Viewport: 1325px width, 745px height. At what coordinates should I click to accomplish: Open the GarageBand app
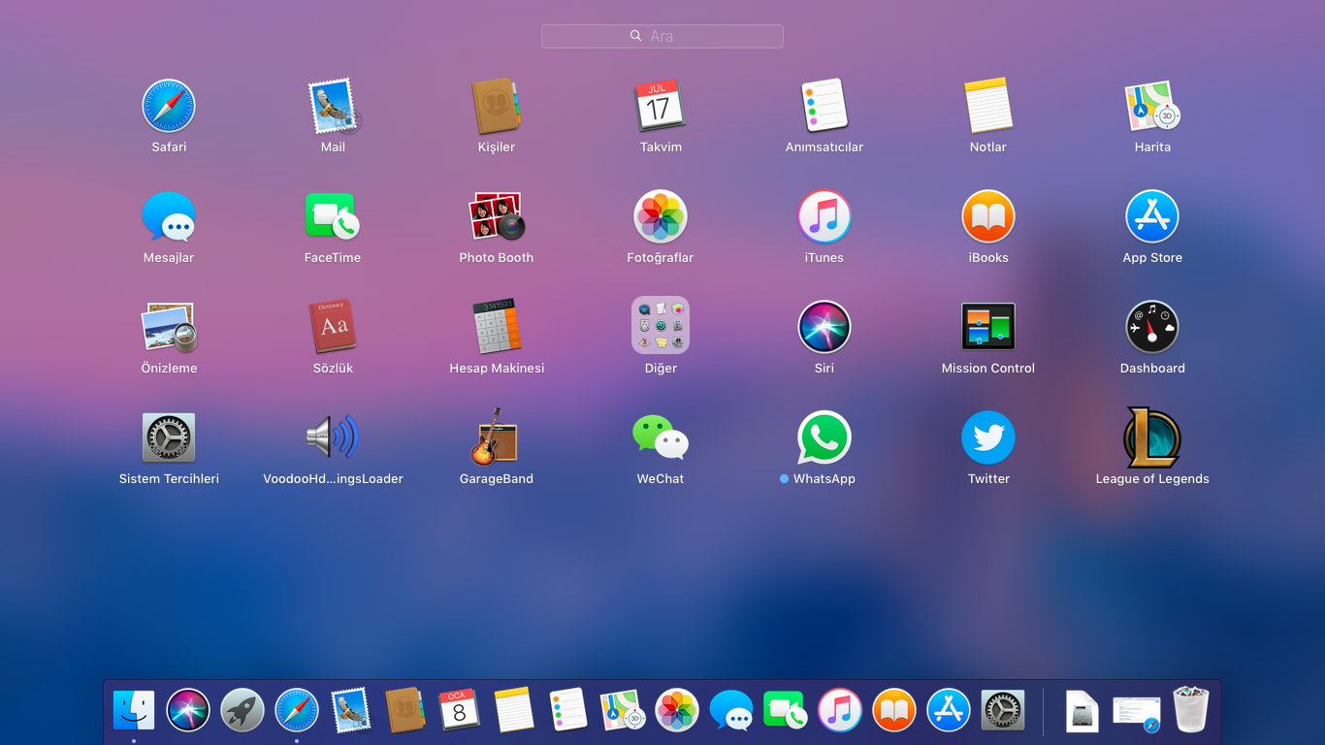tap(497, 438)
